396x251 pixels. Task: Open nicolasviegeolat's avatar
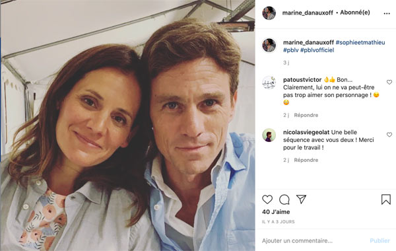click(x=269, y=135)
